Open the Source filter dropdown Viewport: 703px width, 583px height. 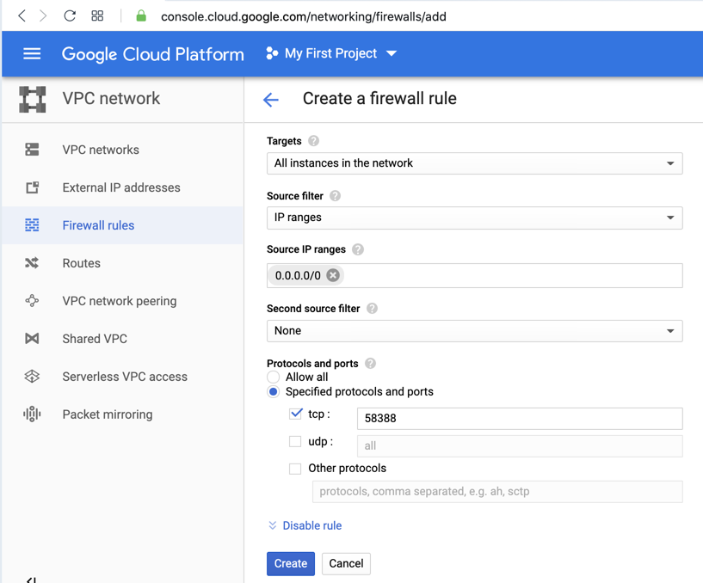[x=474, y=218]
